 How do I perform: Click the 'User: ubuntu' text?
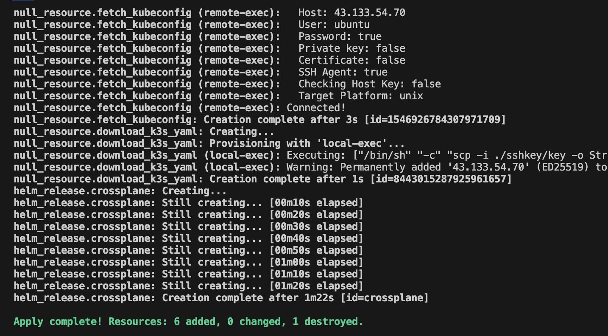point(334,25)
